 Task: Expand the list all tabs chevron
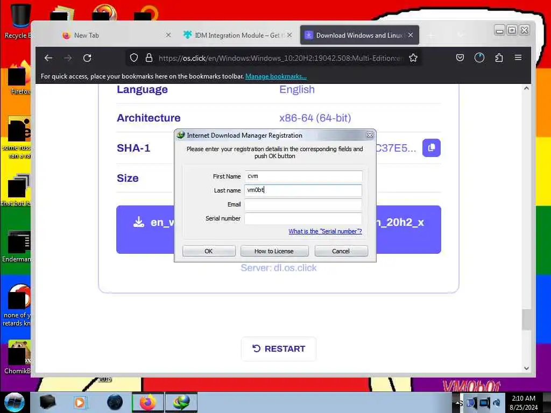coord(461,35)
